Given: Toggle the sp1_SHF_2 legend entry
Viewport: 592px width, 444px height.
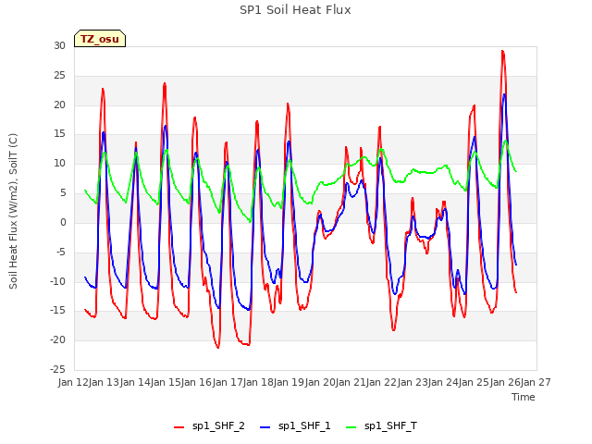Looking at the screenshot, I should coord(209,426).
